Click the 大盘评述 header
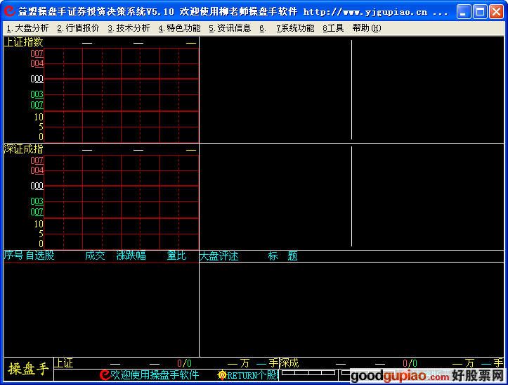Image resolution: width=508 pixels, height=385 pixels. click(x=219, y=256)
